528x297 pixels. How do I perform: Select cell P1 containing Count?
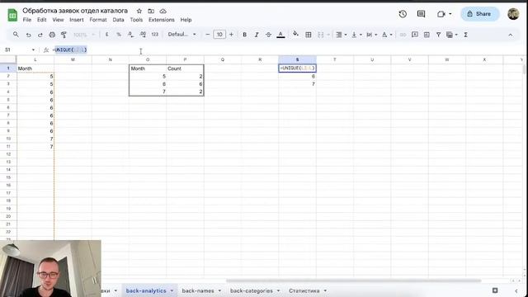tap(185, 68)
